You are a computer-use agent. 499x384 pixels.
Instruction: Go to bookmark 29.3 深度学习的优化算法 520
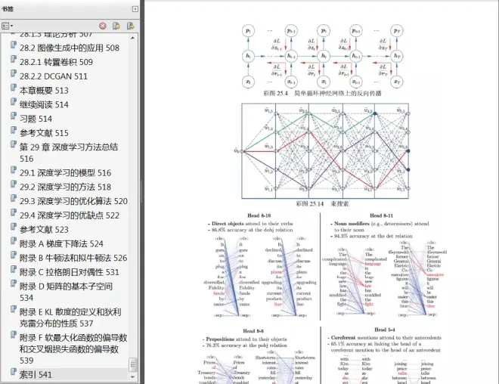pos(73,200)
